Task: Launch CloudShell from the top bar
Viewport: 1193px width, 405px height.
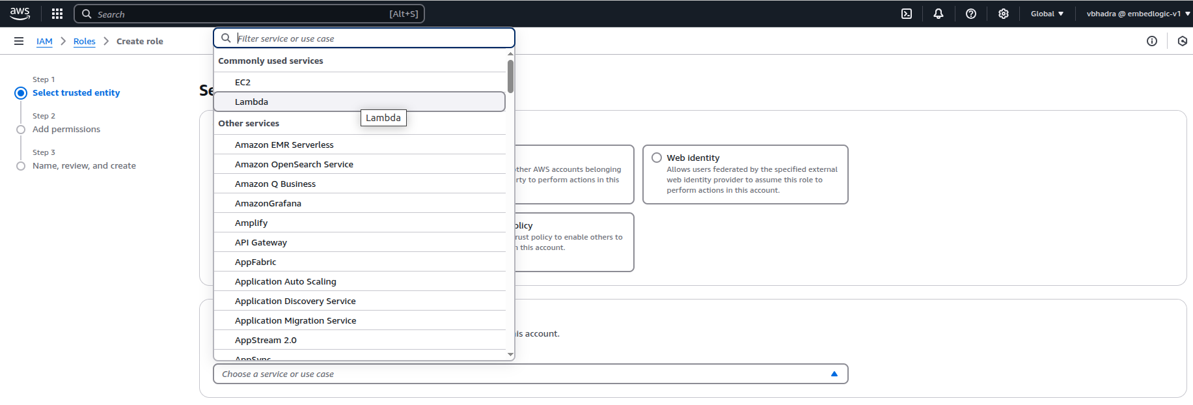Action: [906, 14]
